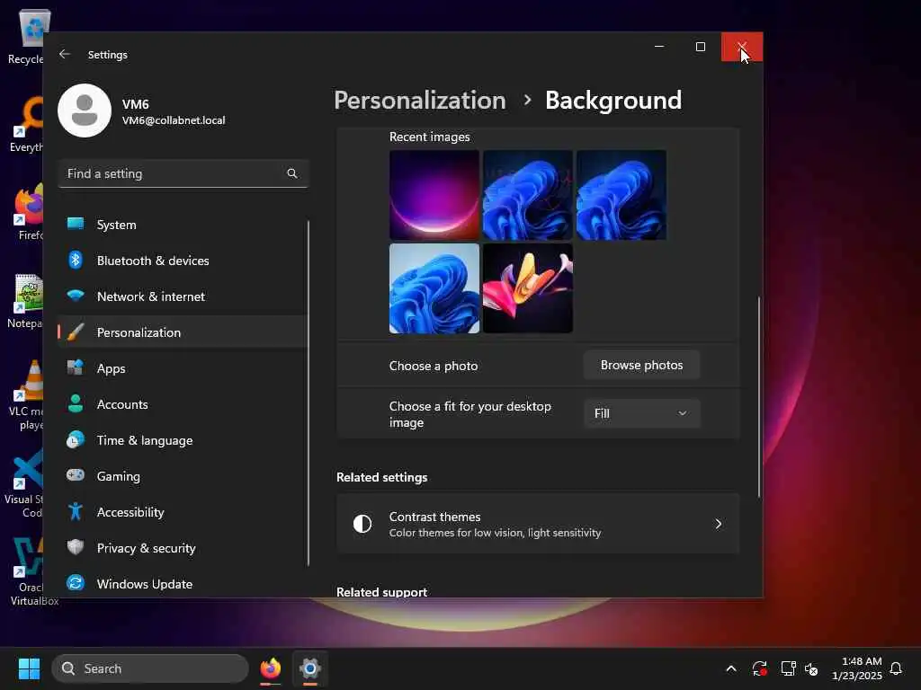
Task: Open the Fill fit dropdown
Action: (x=641, y=413)
